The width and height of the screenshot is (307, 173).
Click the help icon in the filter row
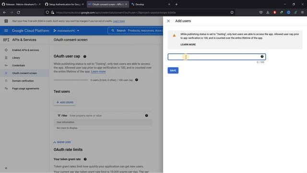(x=146, y=115)
